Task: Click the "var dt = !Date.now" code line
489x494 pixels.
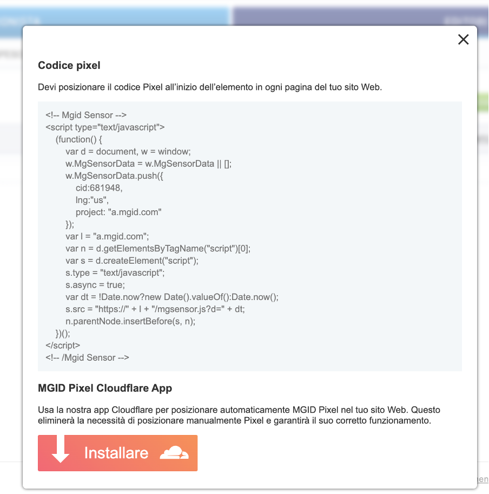Action: click(x=172, y=297)
